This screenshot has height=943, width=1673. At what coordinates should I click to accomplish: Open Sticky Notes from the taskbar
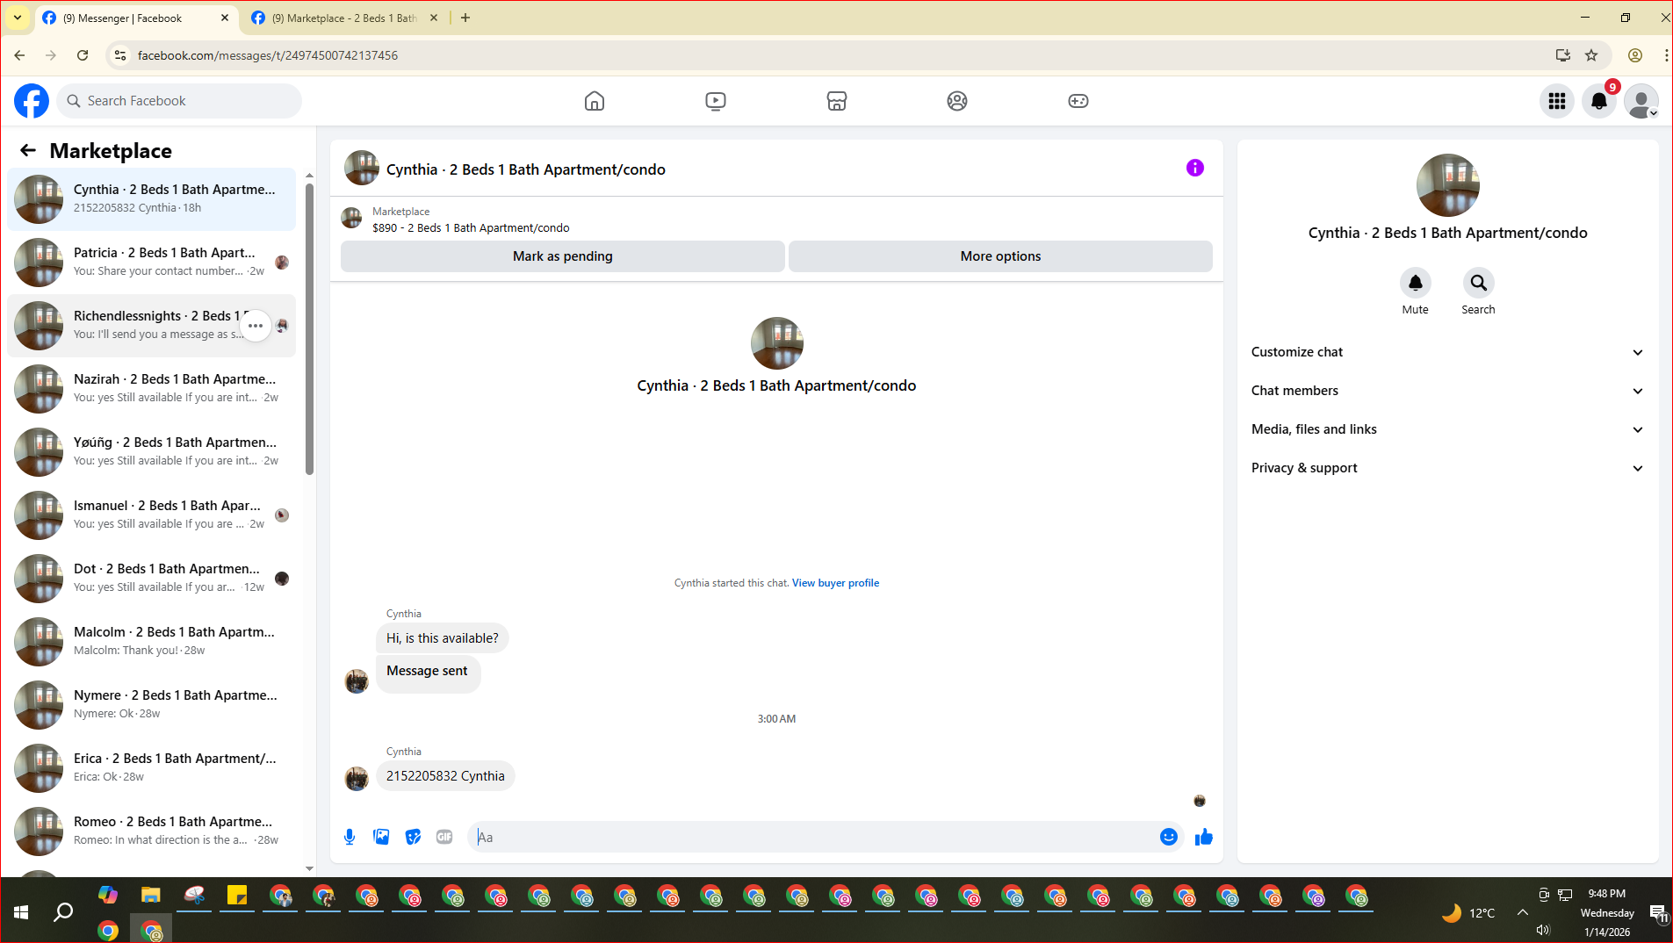point(237,896)
